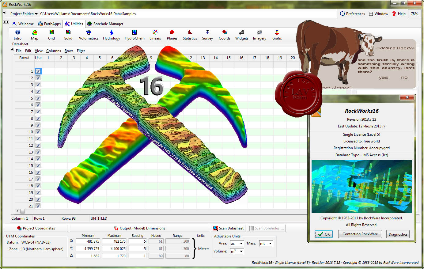Toggle the Use checkbox in row 1

tap(38, 71)
